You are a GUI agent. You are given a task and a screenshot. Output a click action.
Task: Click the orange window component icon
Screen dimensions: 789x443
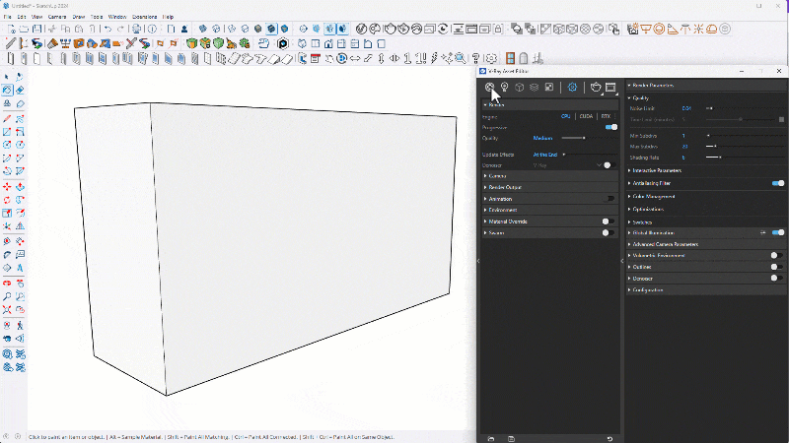click(x=510, y=58)
